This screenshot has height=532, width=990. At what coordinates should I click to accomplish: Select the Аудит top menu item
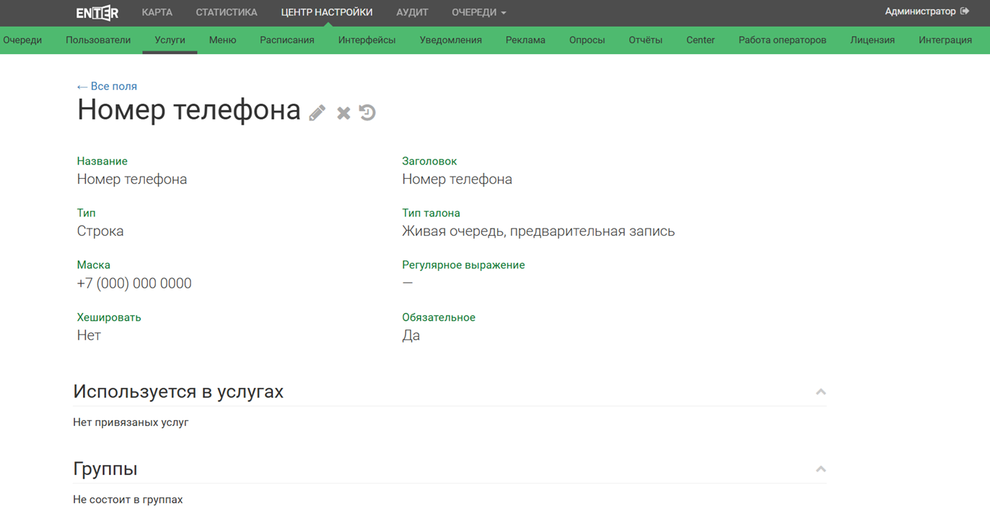[412, 12]
